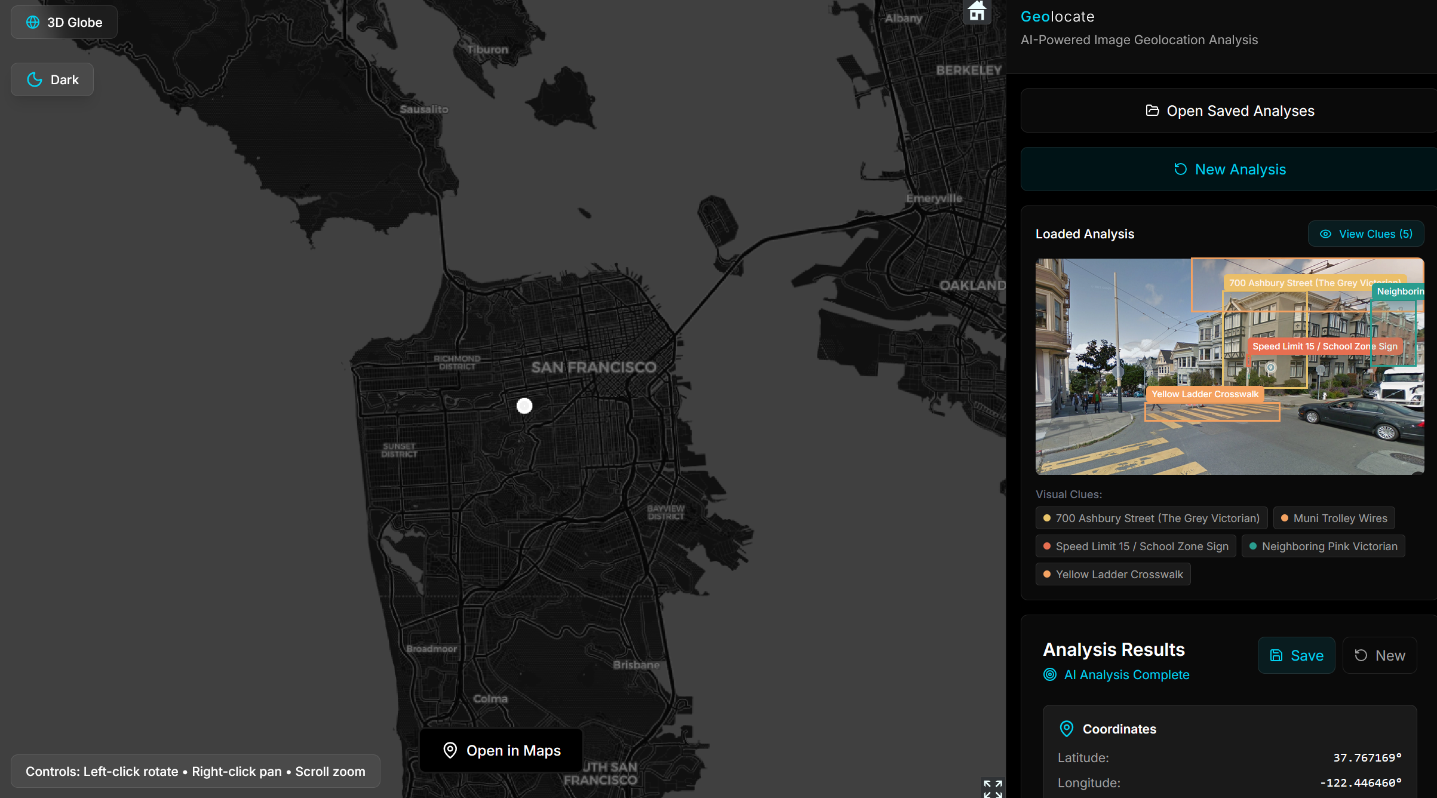Select the Muni Trolley Wires clue chip
The height and width of the screenshot is (798, 1437).
[1334, 518]
